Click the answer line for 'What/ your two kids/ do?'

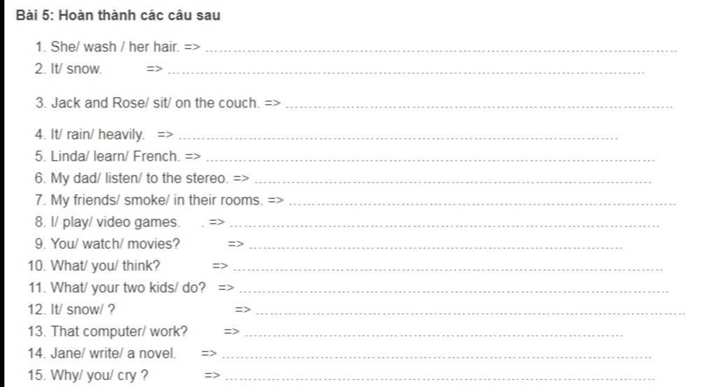[x=454, y=291]
